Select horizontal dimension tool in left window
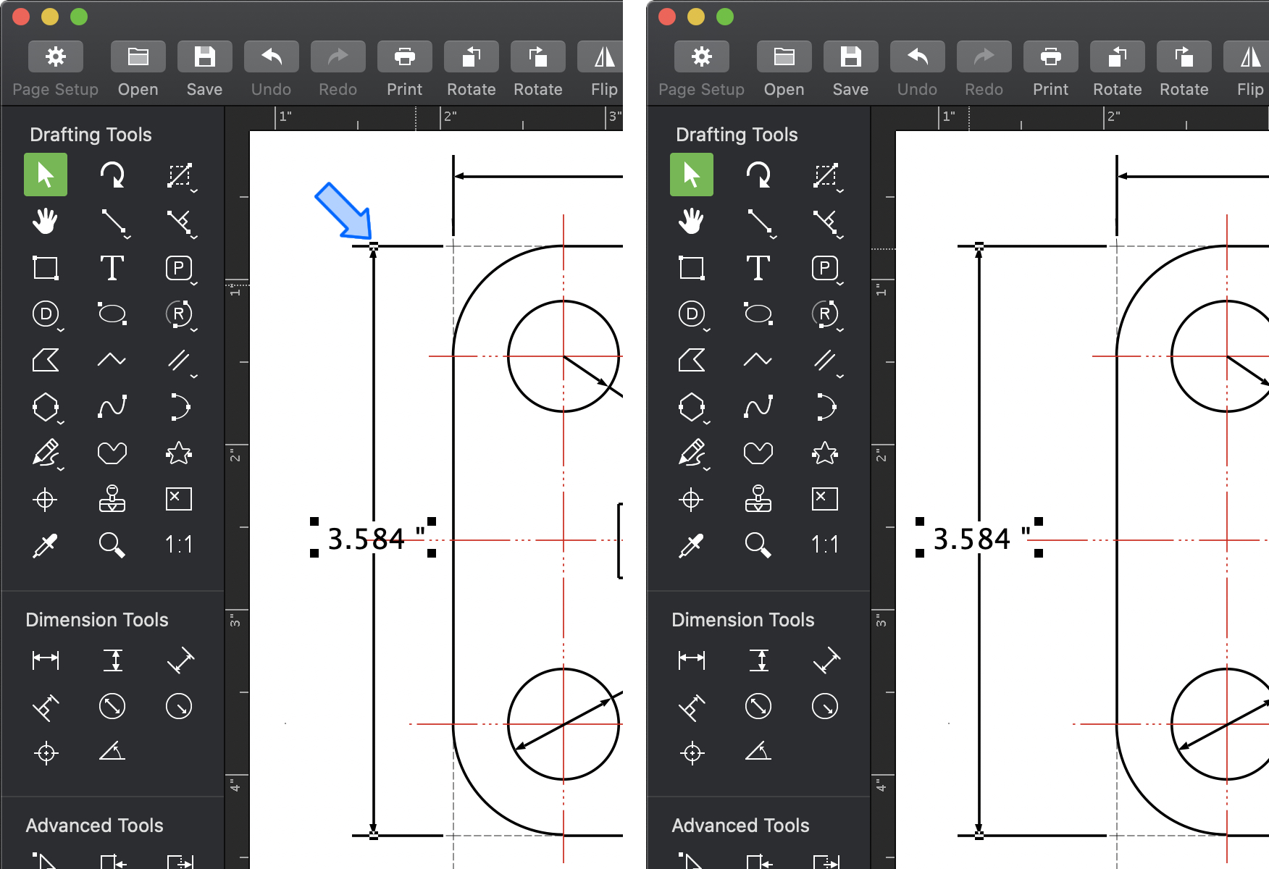 (46, 659)
